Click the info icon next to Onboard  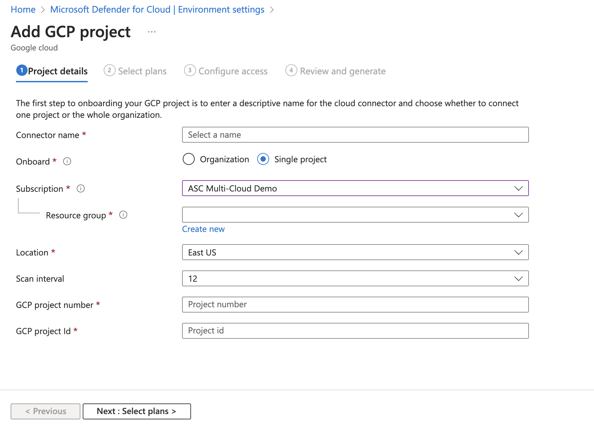[x=67, y=162]
